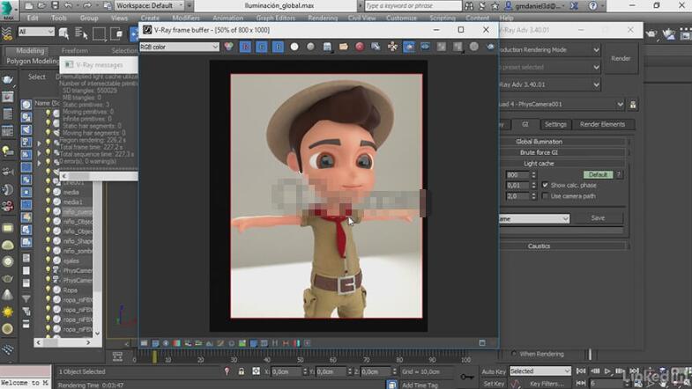Toggle Green channel in V-Ray frame buffer
Screen dimensions: 692x389
(x=262, y=47)
